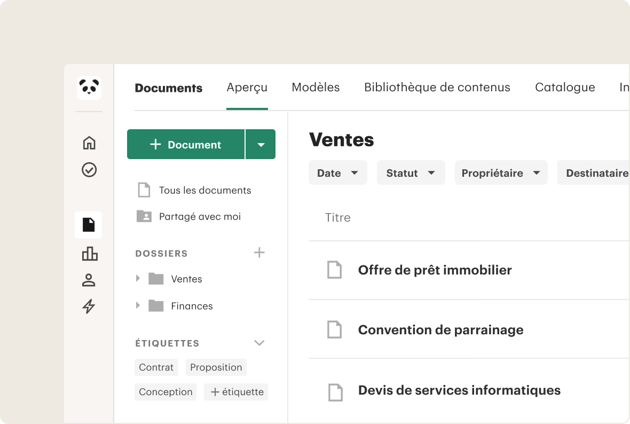This screenshot has height=424, width=630.
Task: Open the Home sidebar icon
Action: point(89,143)
